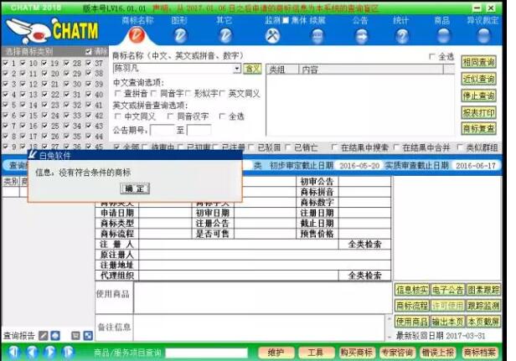Select the 其它 search pen icon
The image size is (516, 361).
pyautogui.click(x=225, y=35)
